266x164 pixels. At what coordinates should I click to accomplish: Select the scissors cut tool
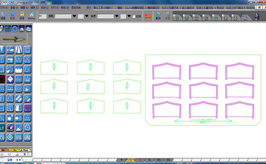coord(27,60)
